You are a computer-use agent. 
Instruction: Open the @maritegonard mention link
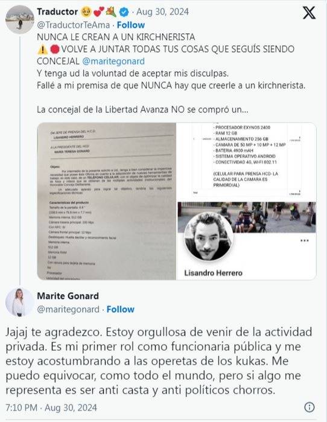(113, 61)
